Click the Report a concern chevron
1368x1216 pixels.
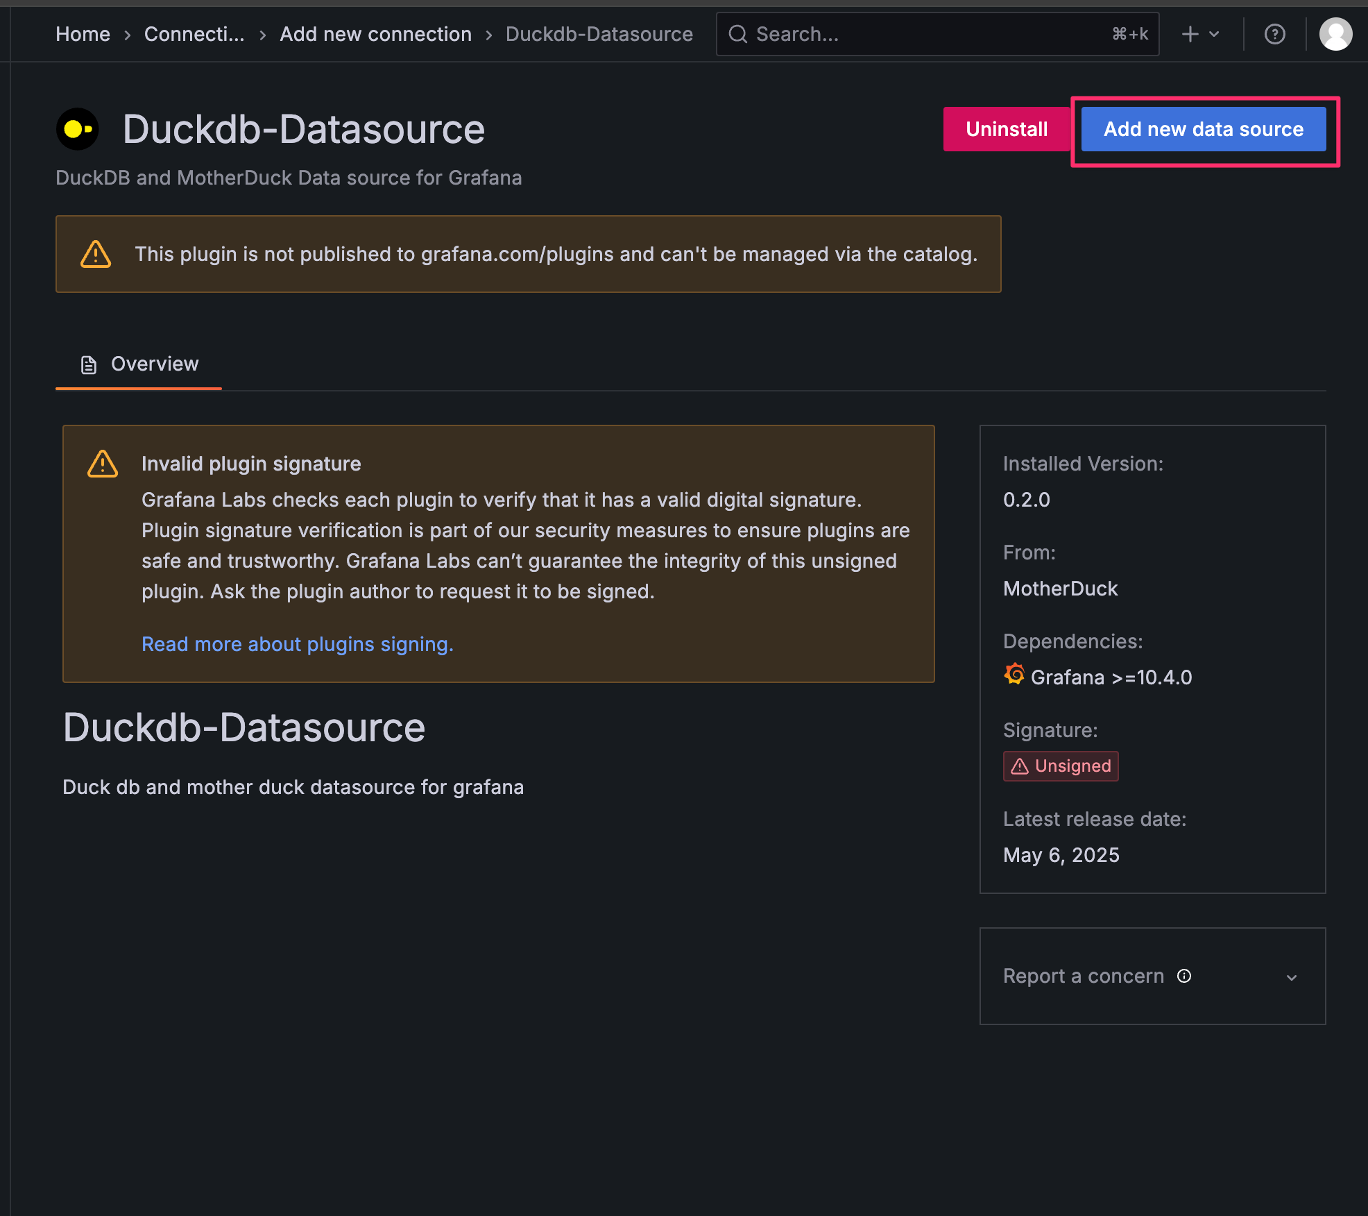(x=1292, y=977)
